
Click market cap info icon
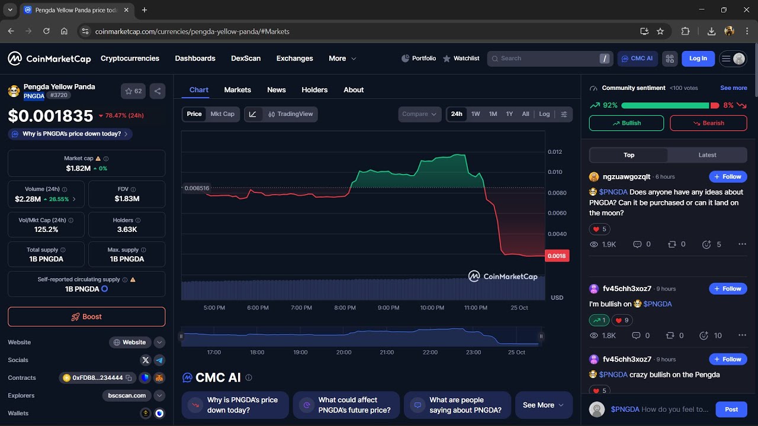pos(106,159)
